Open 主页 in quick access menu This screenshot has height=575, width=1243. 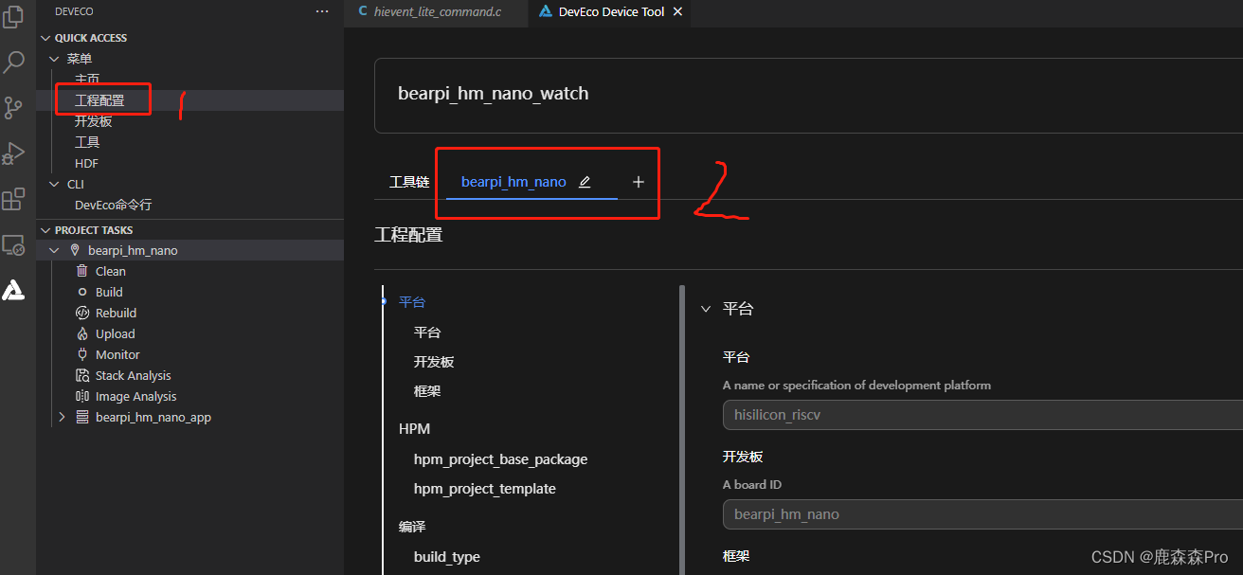[x=87, y=80]
